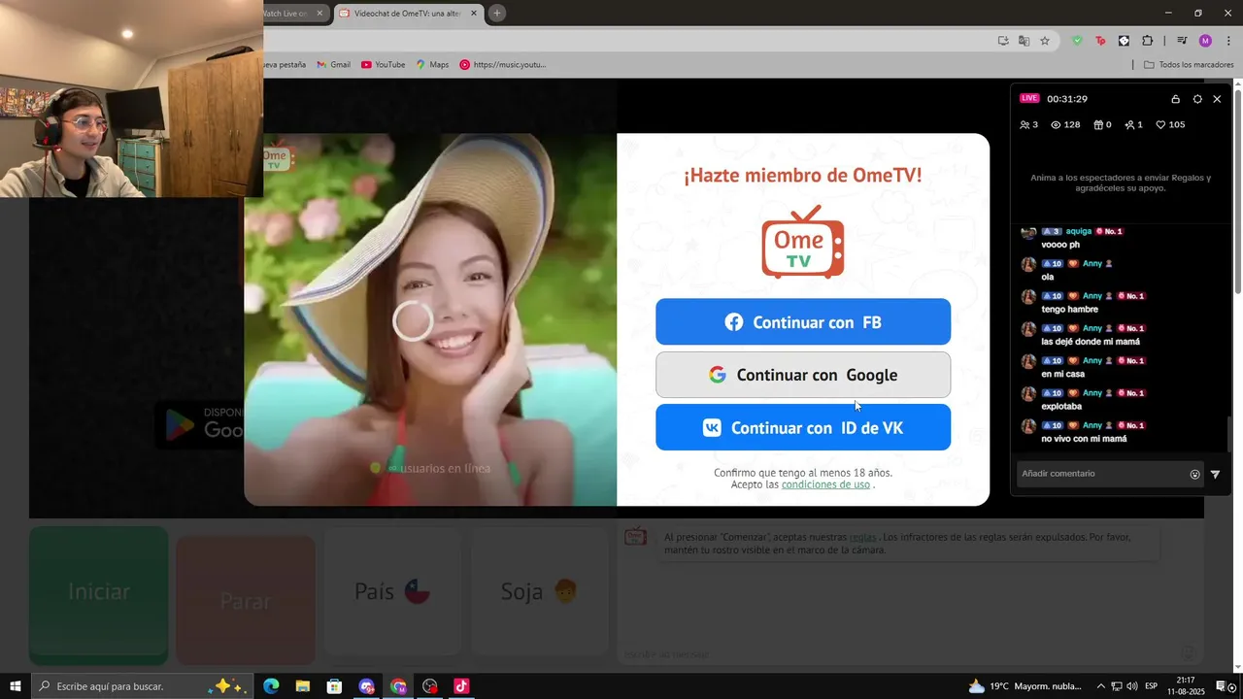Open the live panel settings gear

(1197, 99)
